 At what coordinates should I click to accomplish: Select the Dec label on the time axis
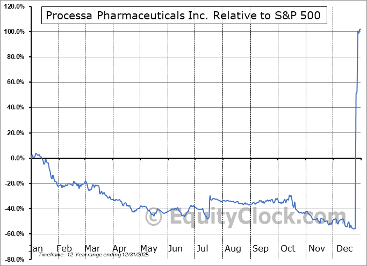point(345,248)
